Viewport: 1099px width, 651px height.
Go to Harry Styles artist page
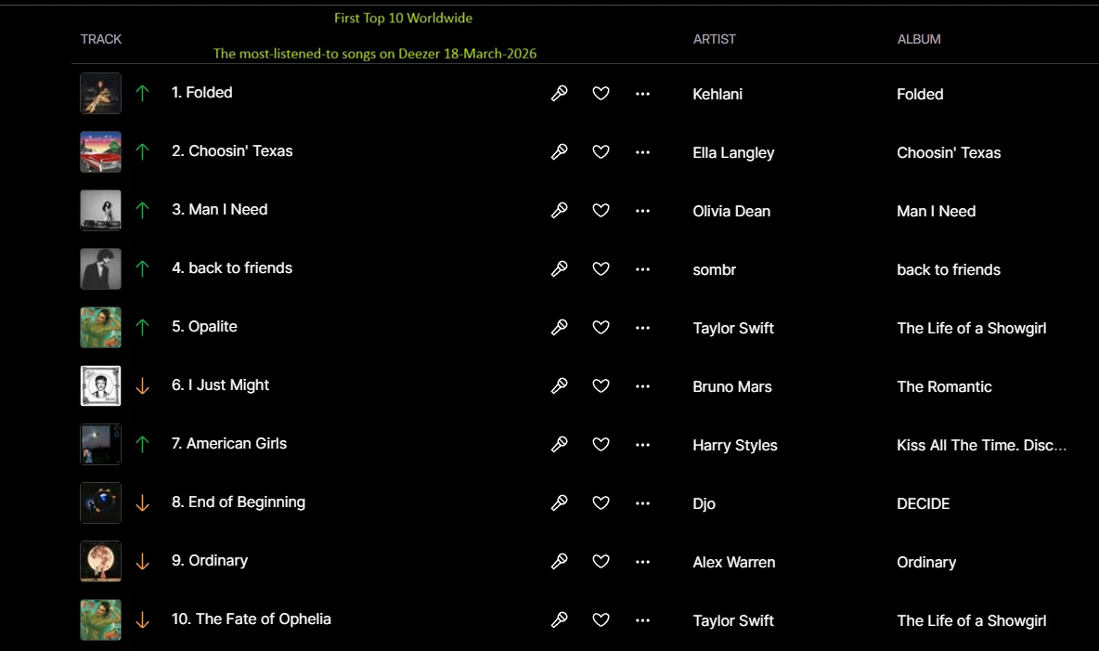[734, 445]
